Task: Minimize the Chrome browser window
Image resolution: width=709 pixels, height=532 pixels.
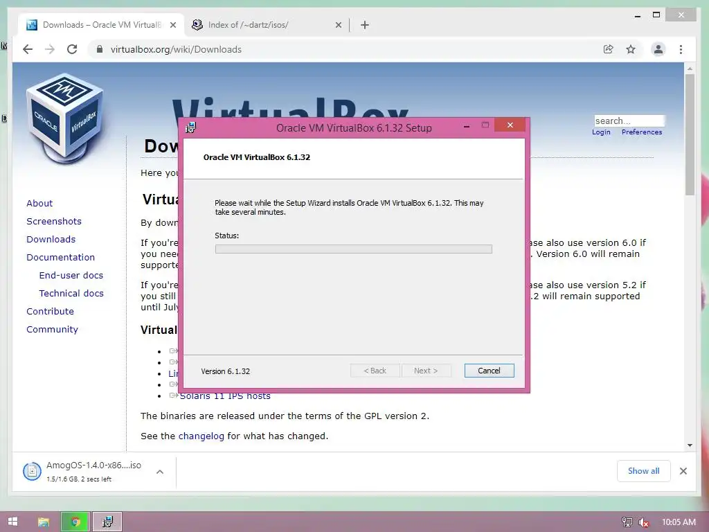Action: point(638,15)
